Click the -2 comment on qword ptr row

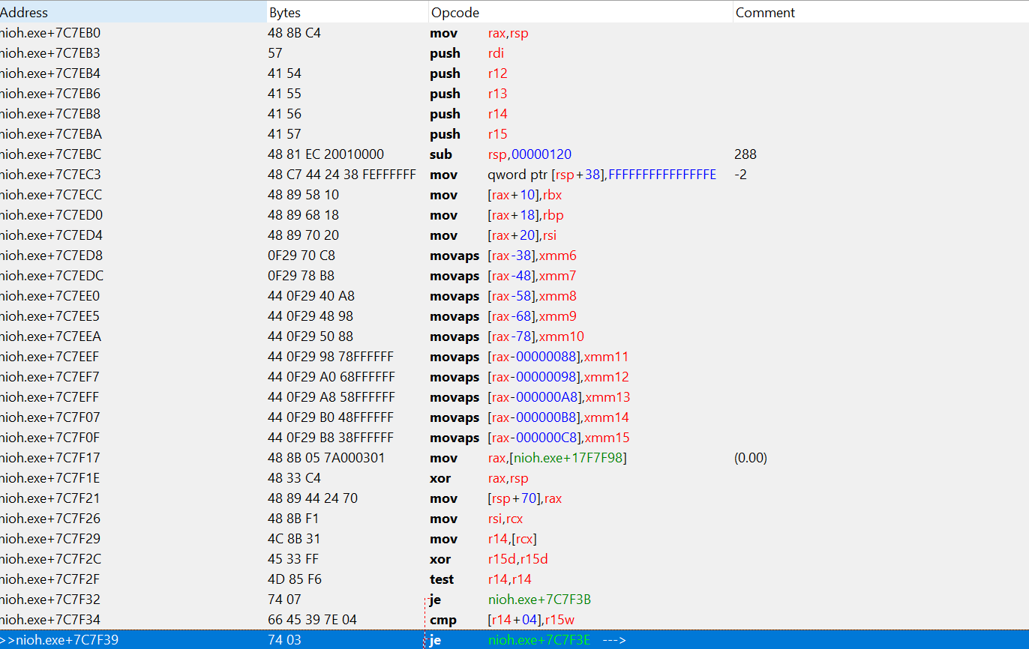pyautogui.click(x=741, y=175)
